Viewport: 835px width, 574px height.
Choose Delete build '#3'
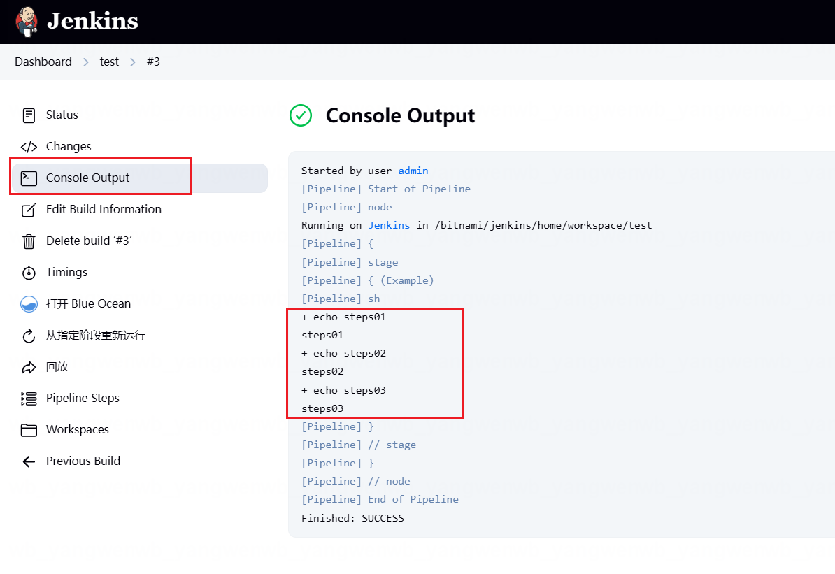pyautogui.click(x=89, y=241)
